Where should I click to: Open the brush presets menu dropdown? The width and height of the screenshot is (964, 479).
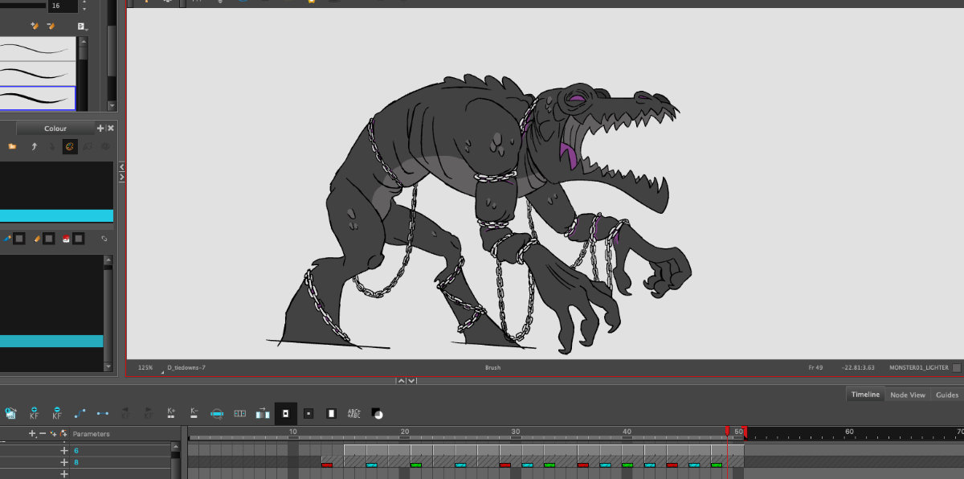[83, 27]
